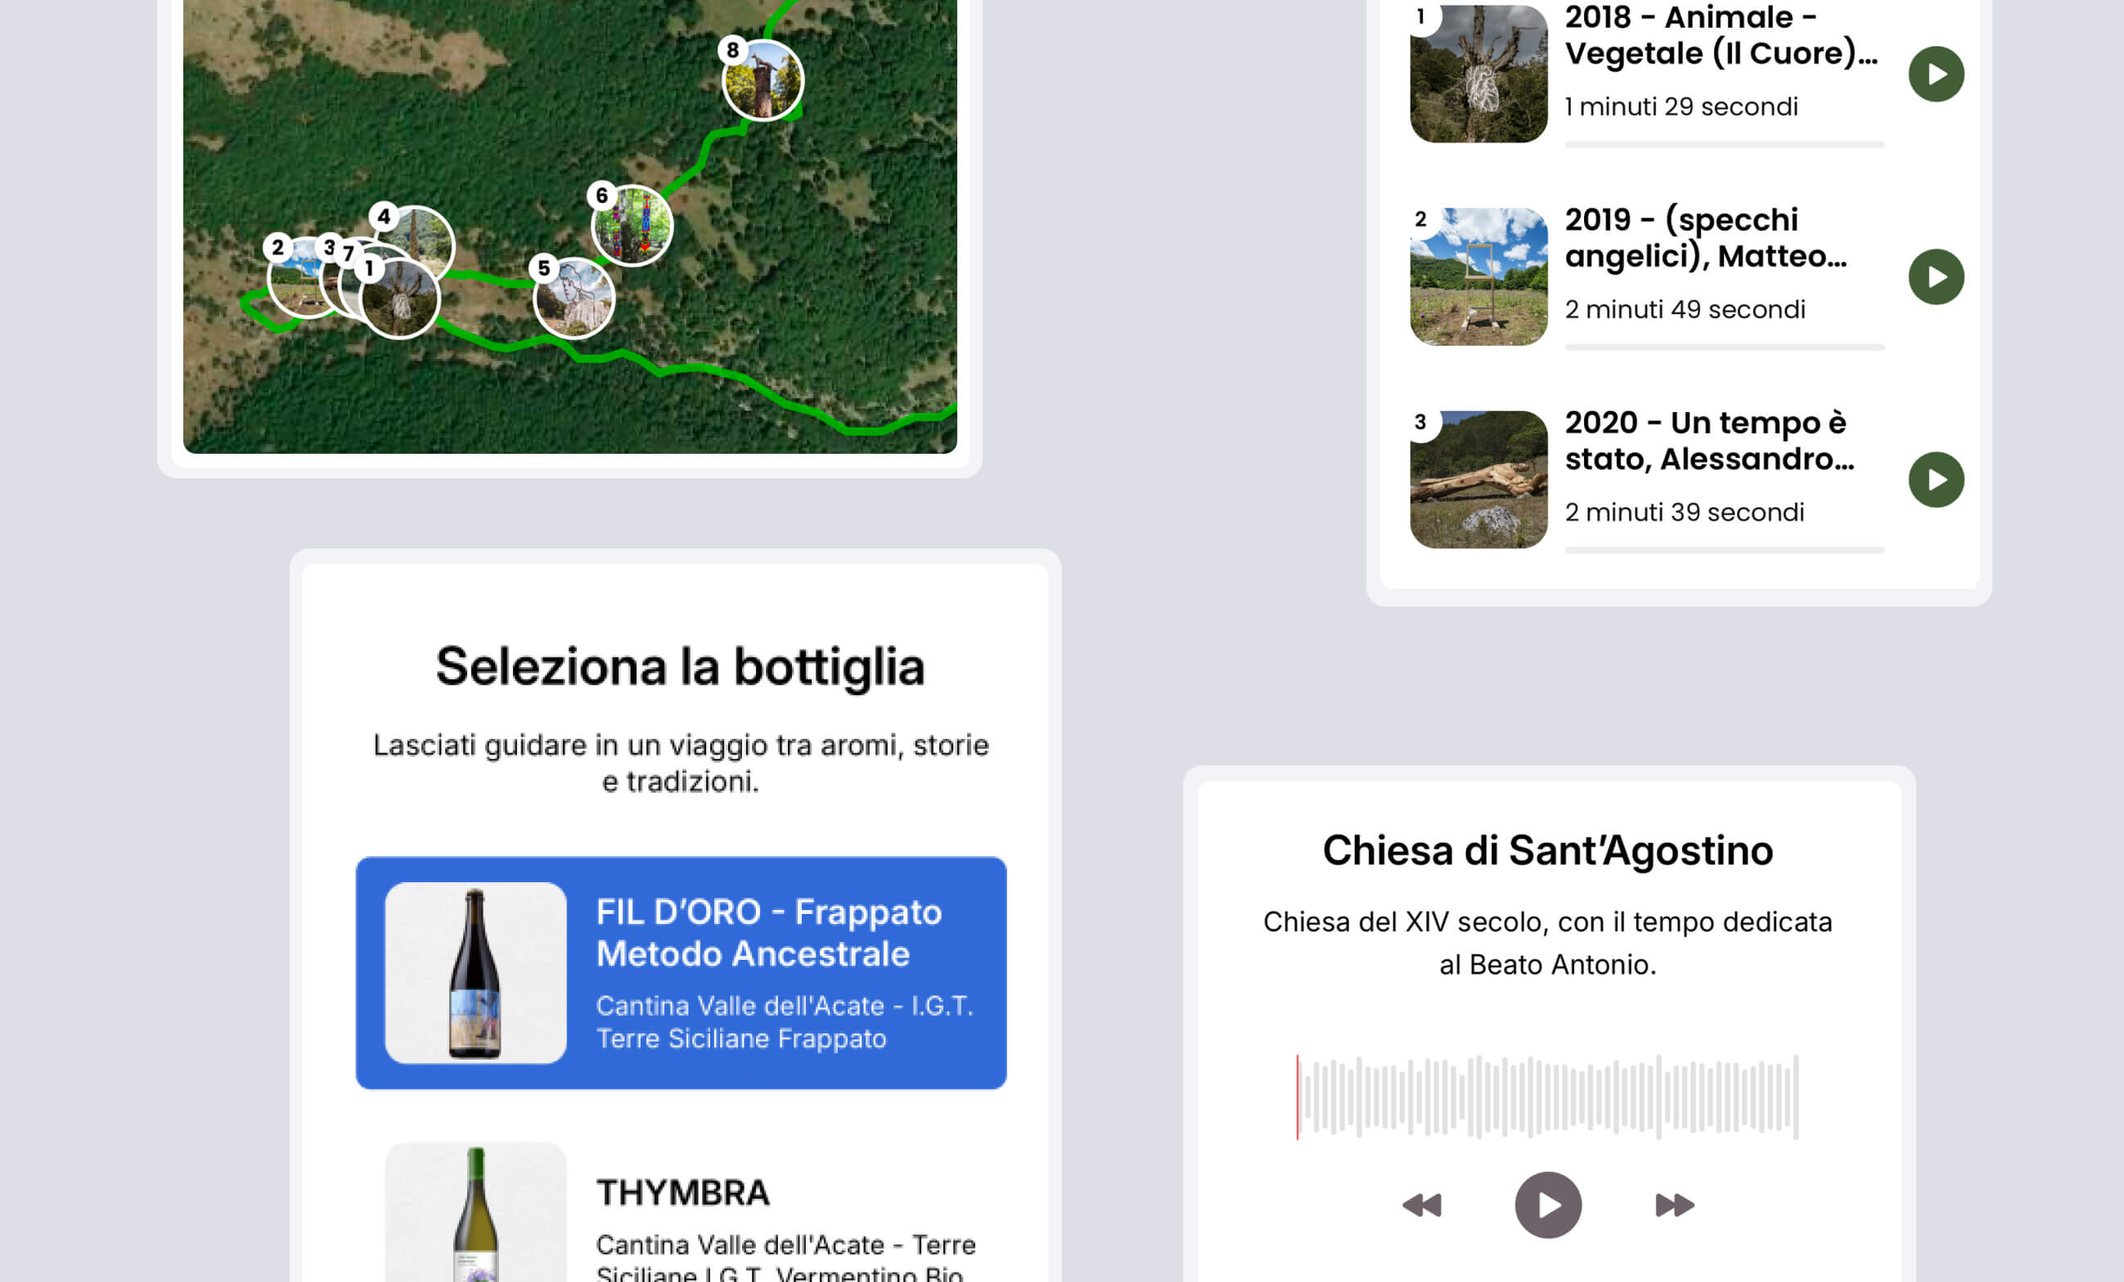
Task: Click the 'Chiesa di Sant'Agostino' title
Action: click(1548, 850)
